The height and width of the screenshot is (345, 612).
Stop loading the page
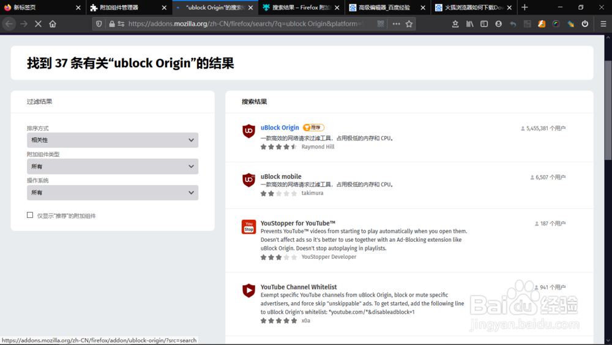click(x=38, y=24)
